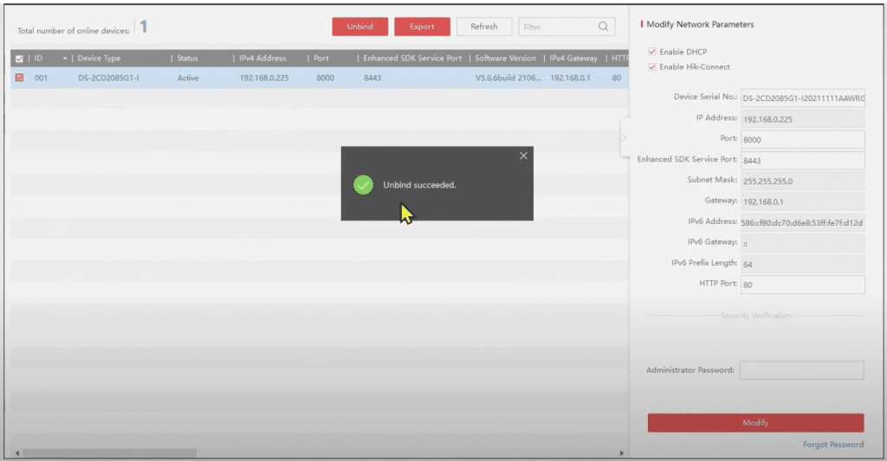Image resolution: width=887 pixels, height=461 pixels.
Task: Click the IPv4 Address column header
Action: point(262,58)
